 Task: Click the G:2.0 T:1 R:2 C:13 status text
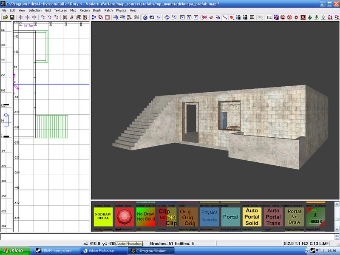tap(306, 244)
